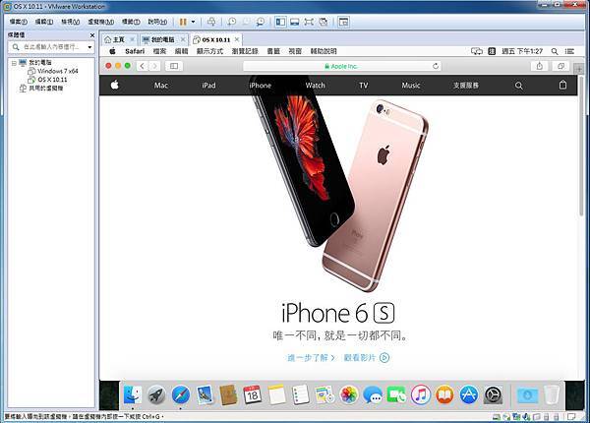
Task: Open the 支援服務 support link
Action: [466, 86]
